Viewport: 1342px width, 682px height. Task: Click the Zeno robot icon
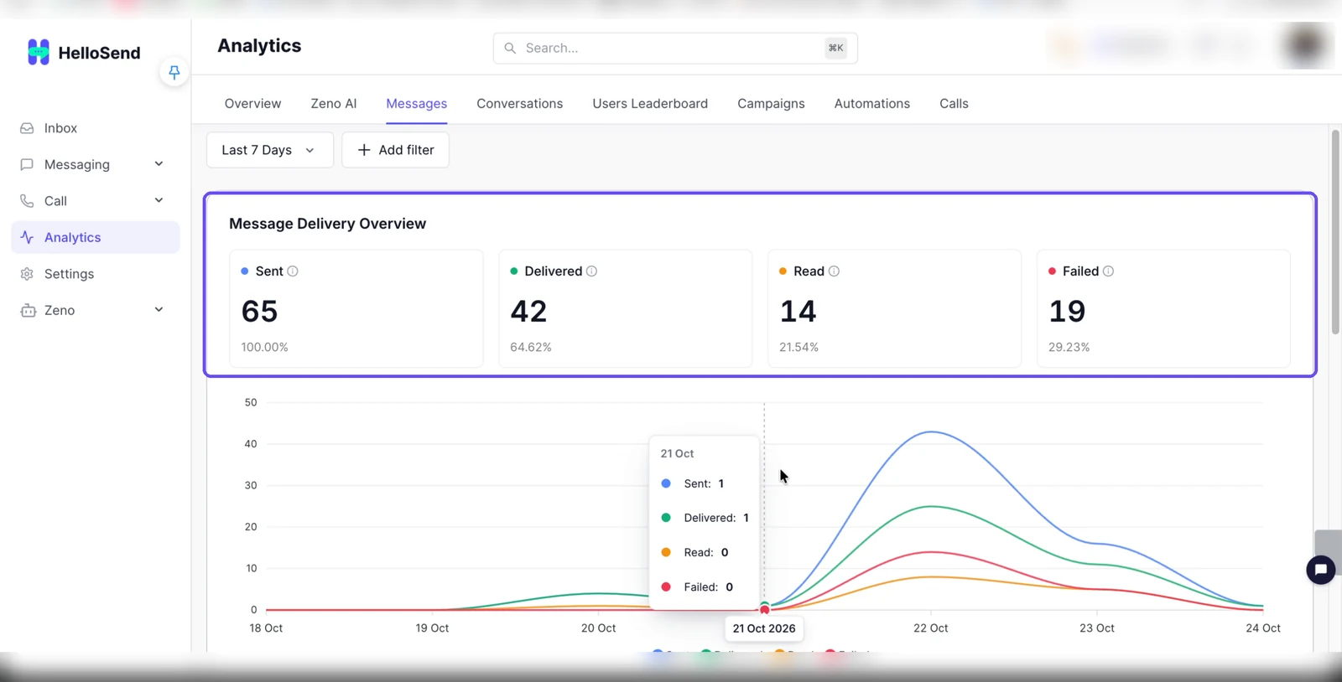[28, 310]
